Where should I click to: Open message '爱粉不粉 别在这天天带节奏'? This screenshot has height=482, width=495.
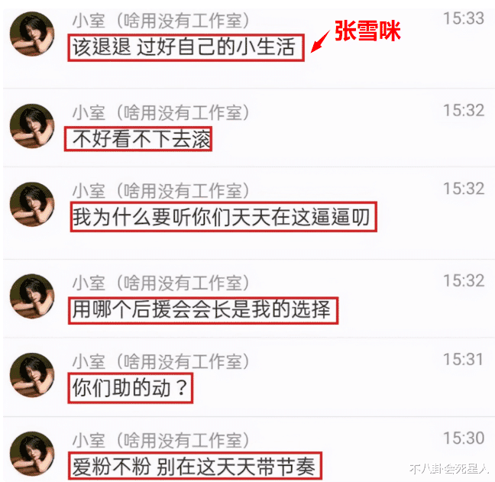coord(195,466)
